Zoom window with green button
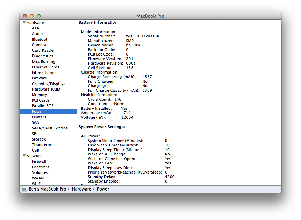 [x=39, y=16]
